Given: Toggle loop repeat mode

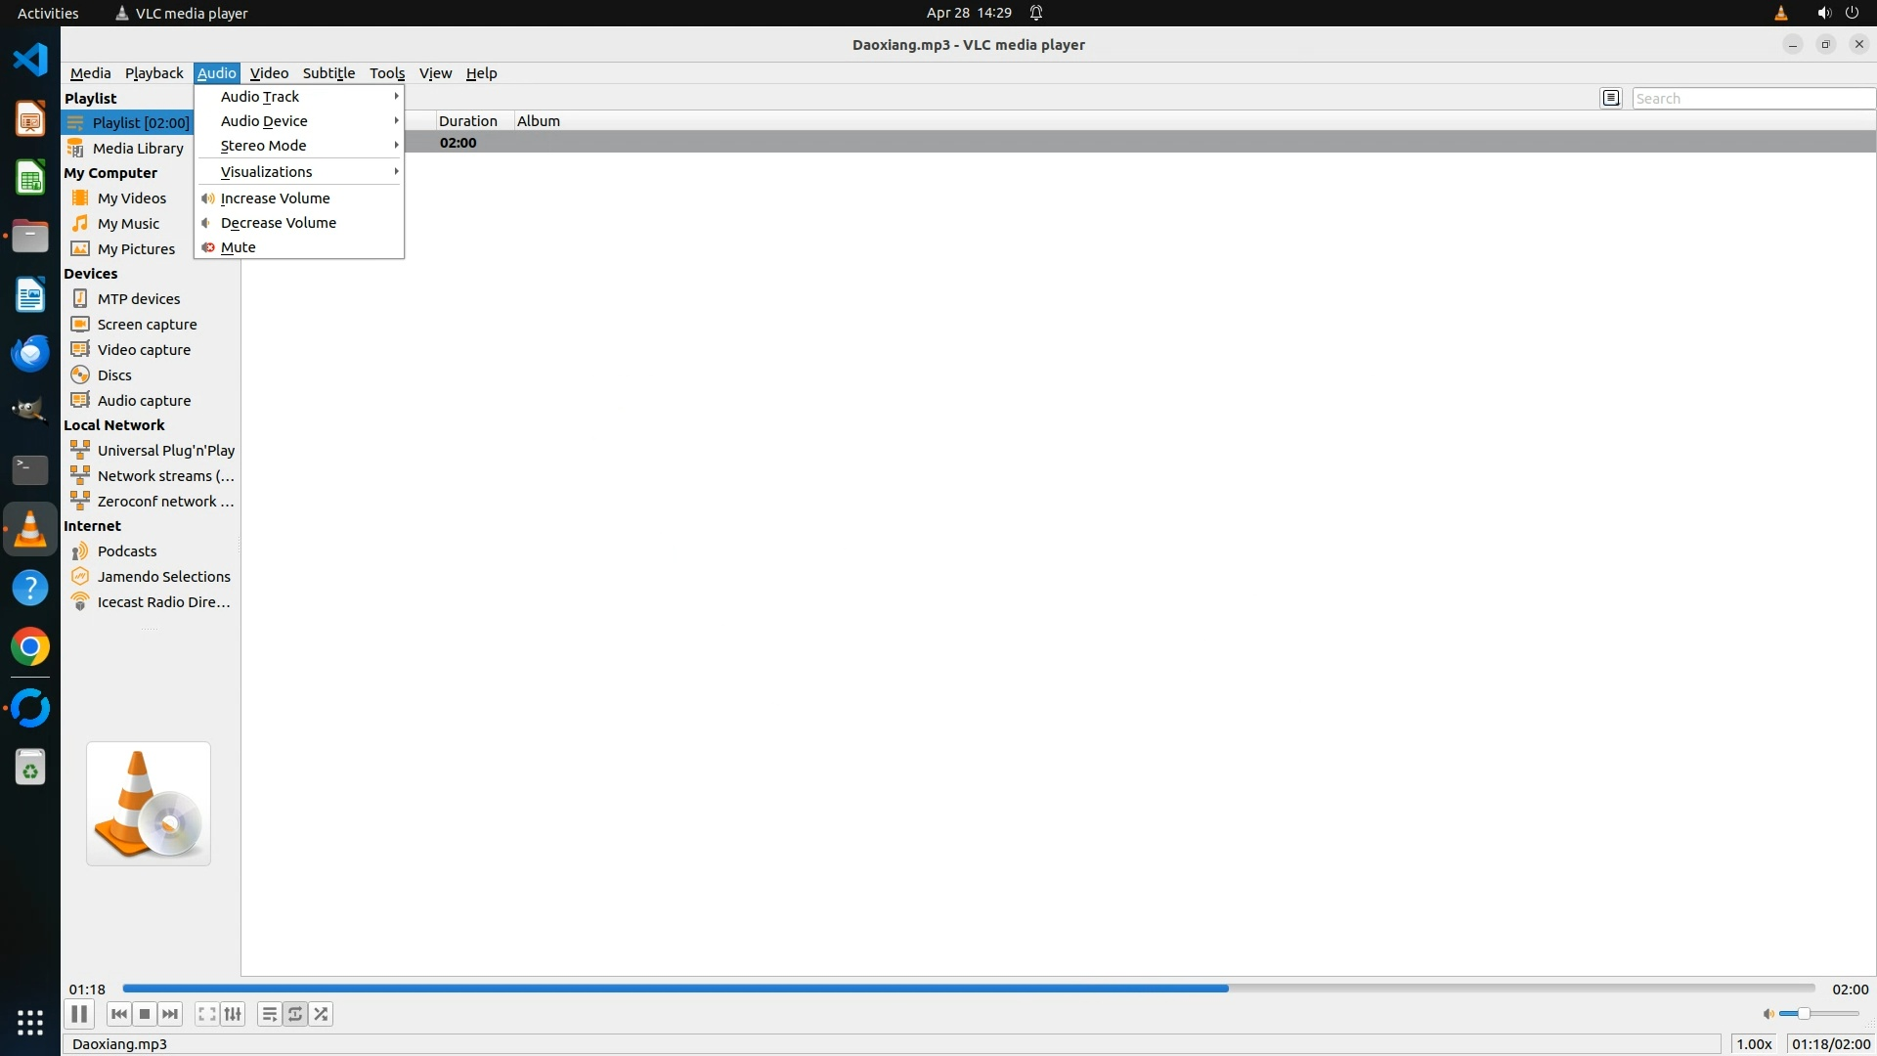Looking at the screenshot, I should point(295,1014).
